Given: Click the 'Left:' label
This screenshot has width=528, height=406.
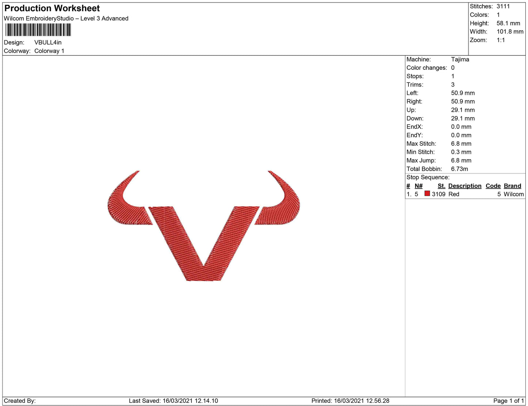Looking at the screenshot, I should (x=413, y=93).
